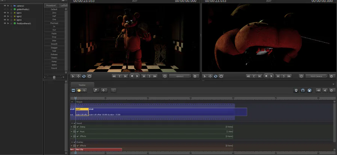Toggle camera1 visibility eye
The width and height of the screenshot is (337, 155).
point(5,6)
